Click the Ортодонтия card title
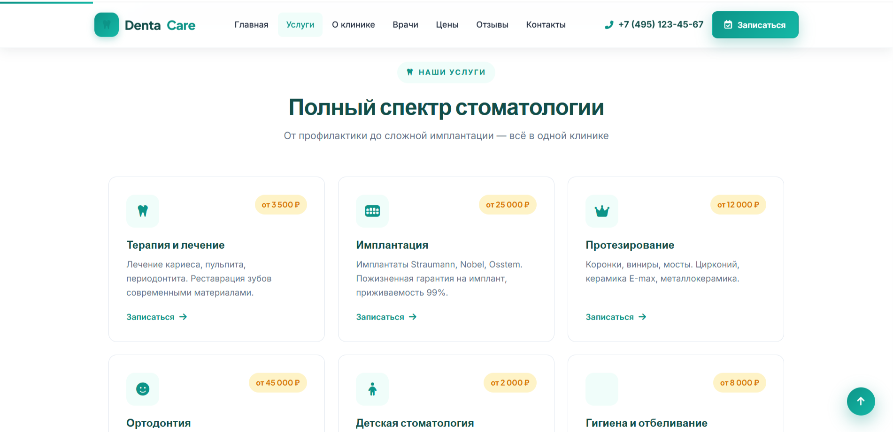Viewport: 893px width, 432px height. click(x=158, y=423)
